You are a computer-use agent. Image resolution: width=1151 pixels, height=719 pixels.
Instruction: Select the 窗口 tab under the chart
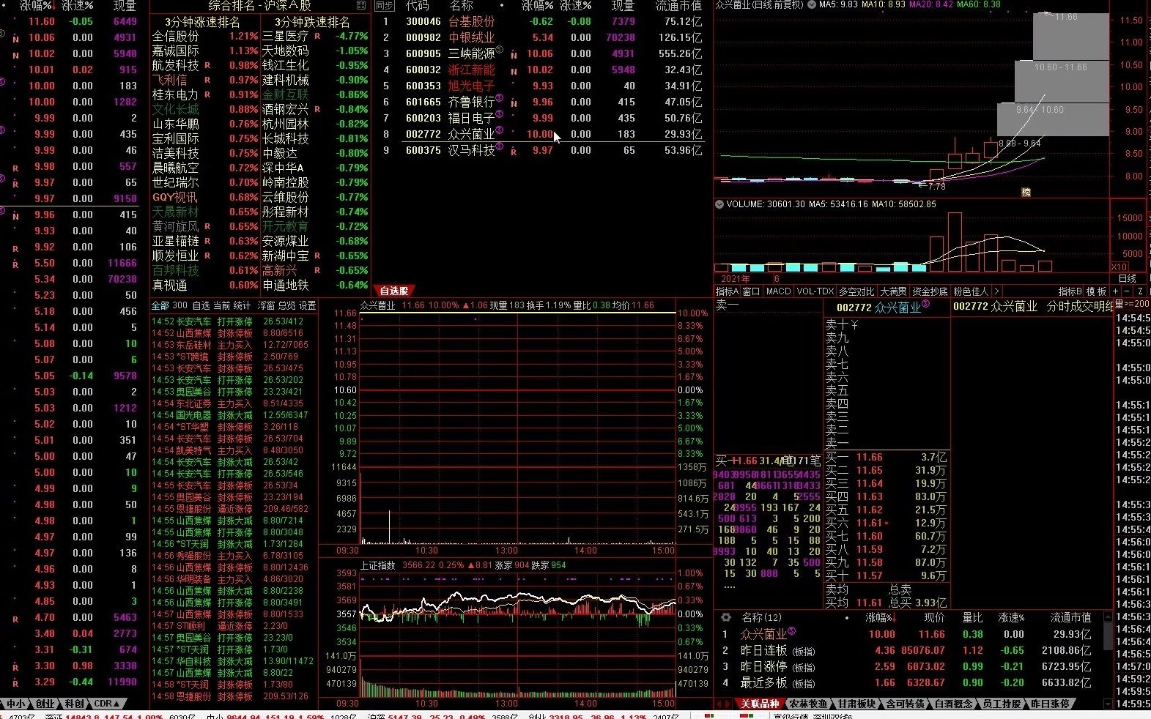click(751, 291)
